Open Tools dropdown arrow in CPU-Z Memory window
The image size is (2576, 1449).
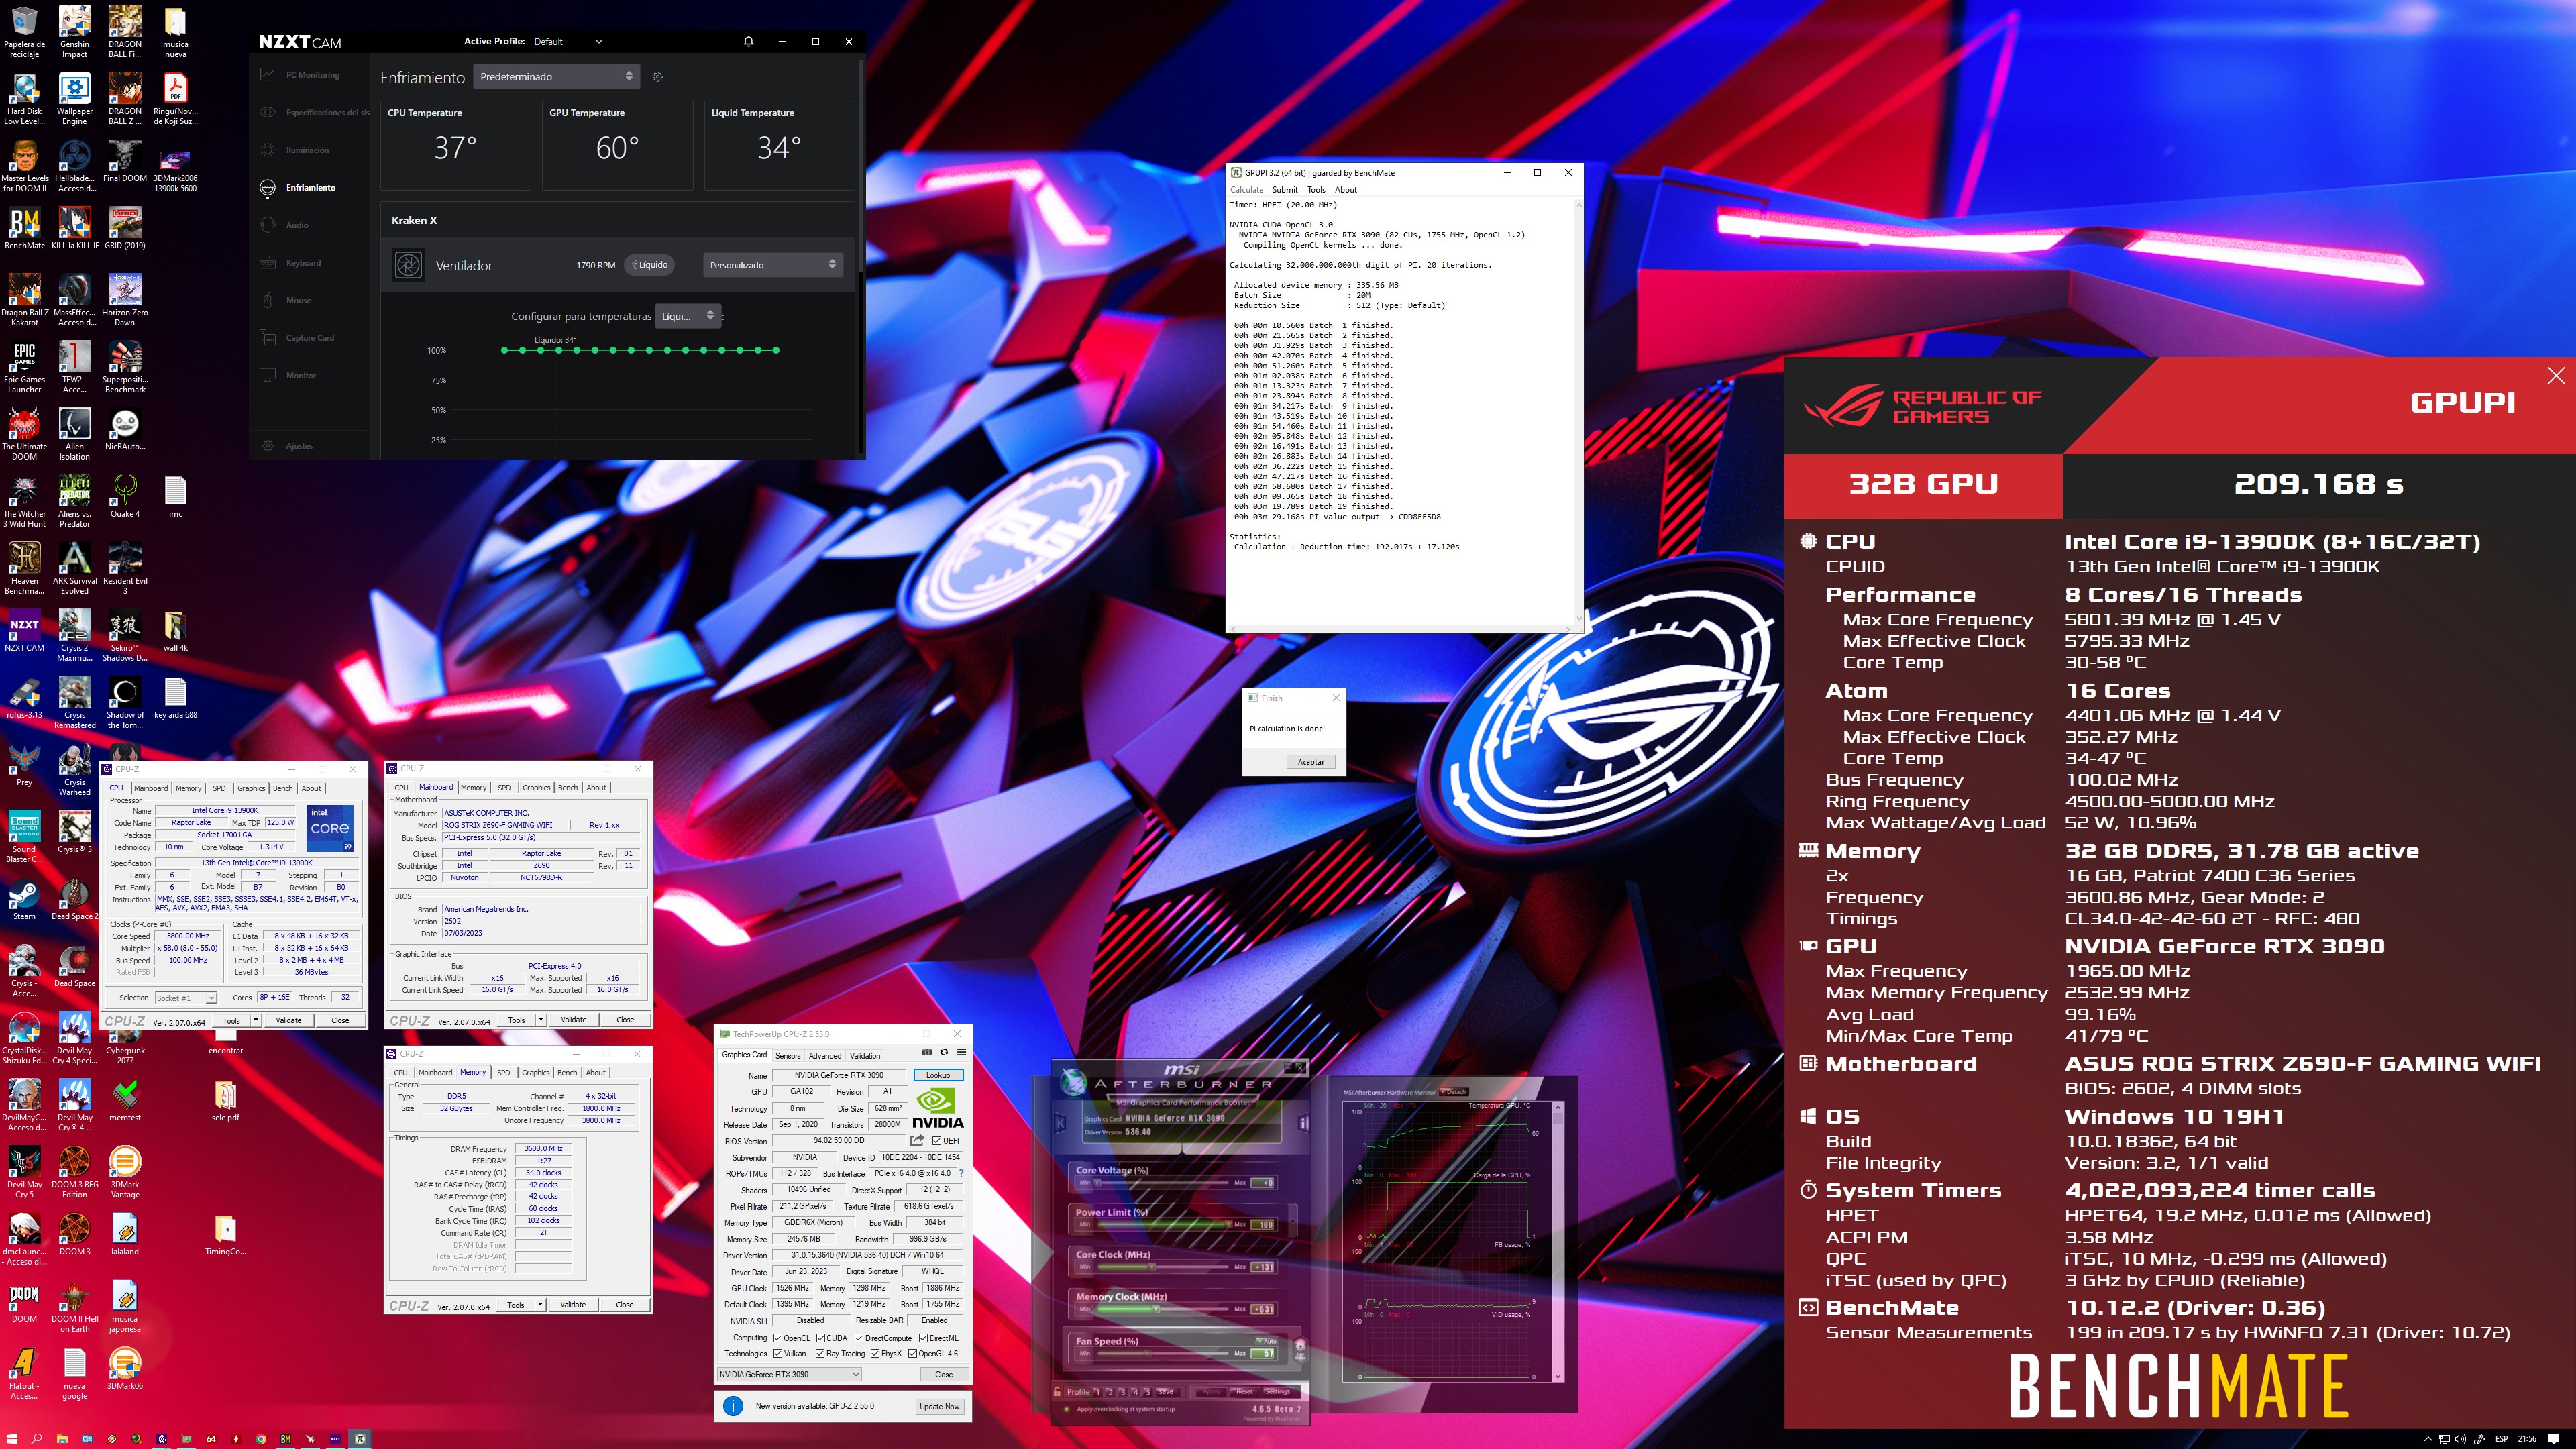tap(541, 1305)
